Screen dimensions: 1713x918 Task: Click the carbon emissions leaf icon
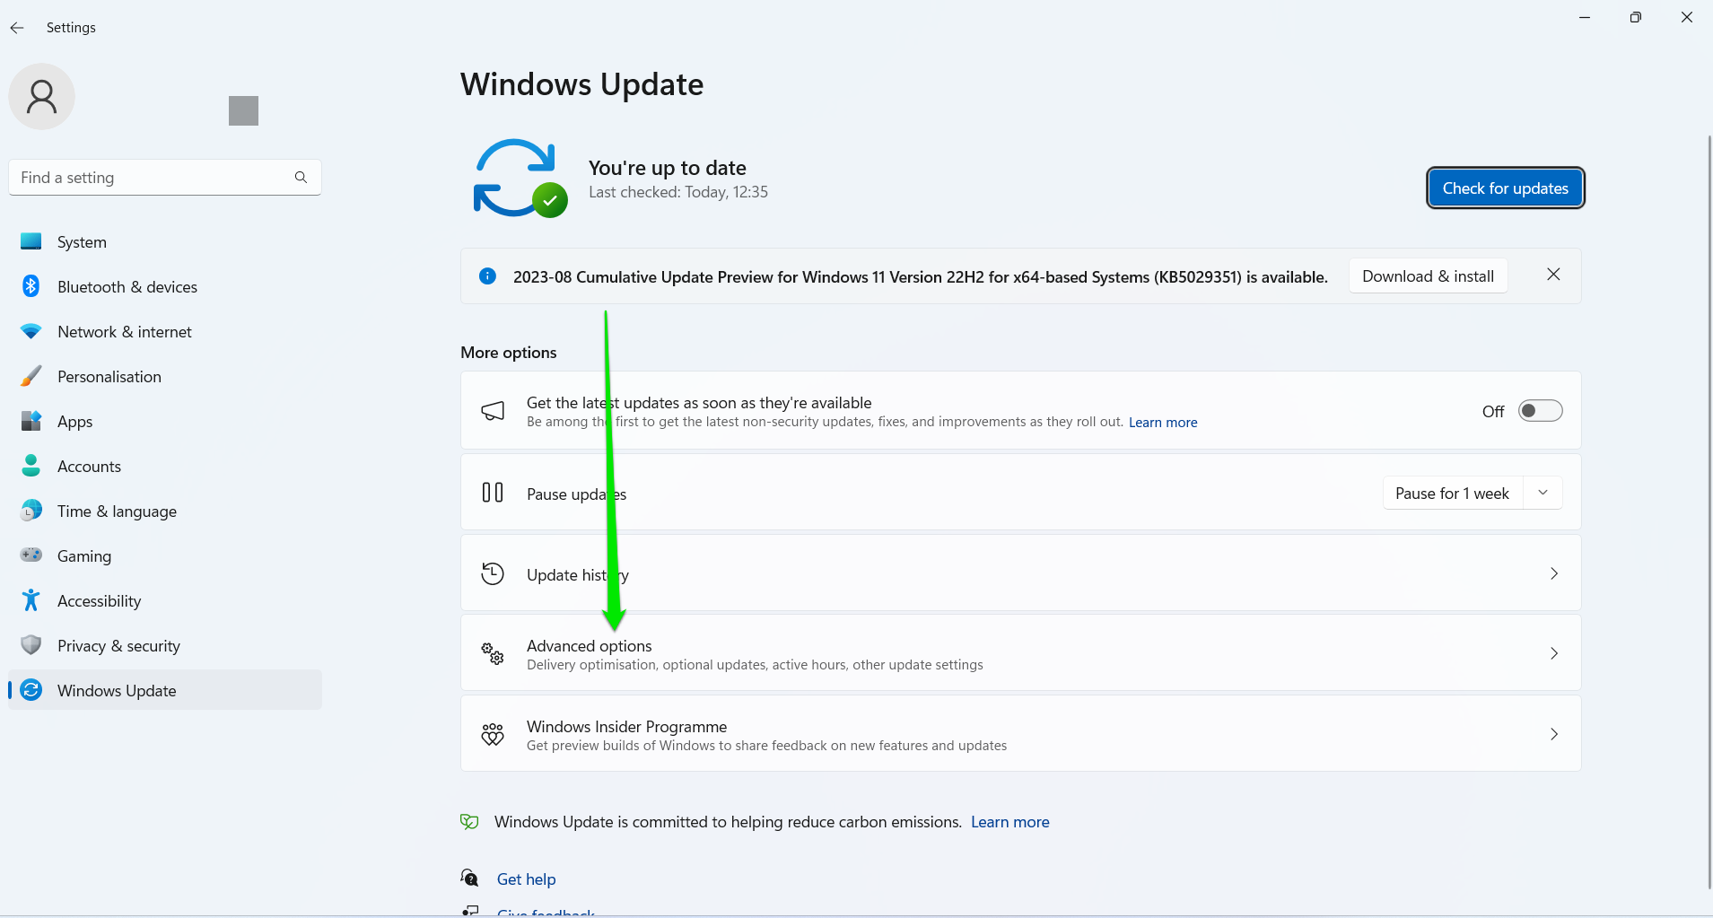469,821
